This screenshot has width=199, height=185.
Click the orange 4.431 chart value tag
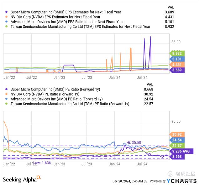[177, 65]
